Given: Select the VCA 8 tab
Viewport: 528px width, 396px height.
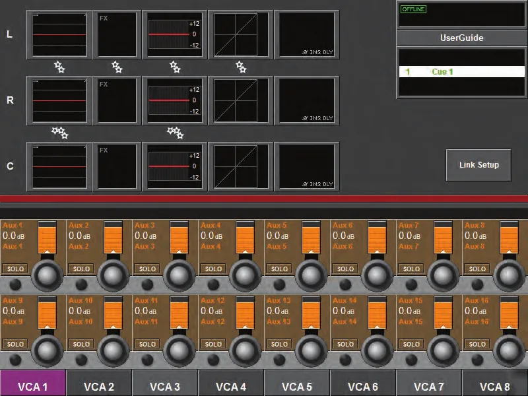Looking at the screenshot, I should click(495, 383).
